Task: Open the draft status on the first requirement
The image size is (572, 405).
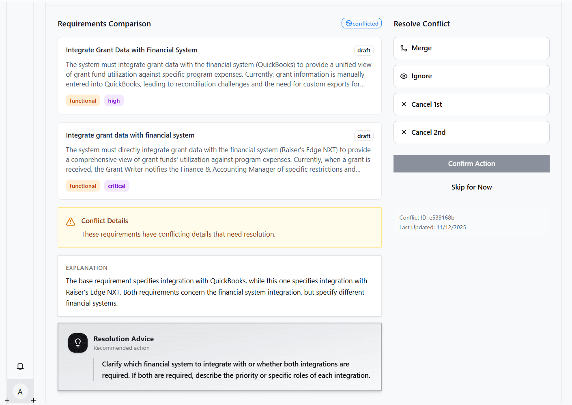Action: [363, 50]
